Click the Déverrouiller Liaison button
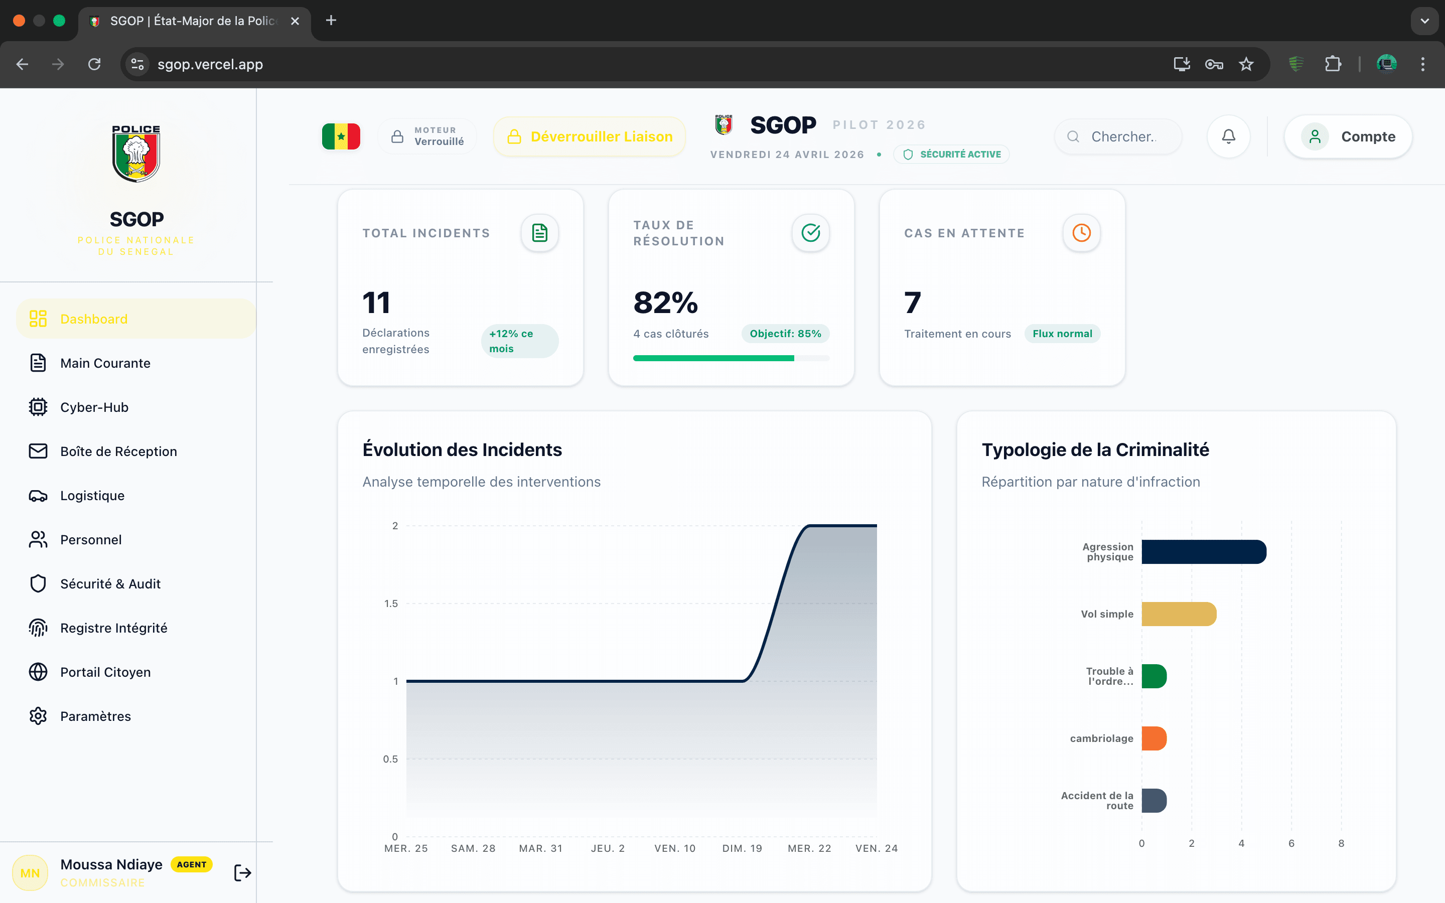Screen dimensions: 1445x903 (590, 137)
